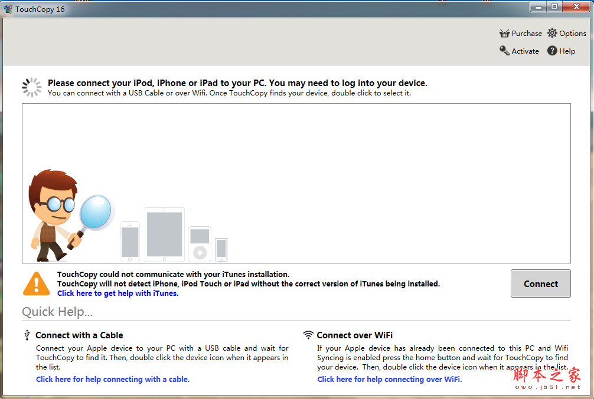594x399 pixels.
Task: Click 'Please connect your iPod, iPhone or iPad' text
Action: 237,83
